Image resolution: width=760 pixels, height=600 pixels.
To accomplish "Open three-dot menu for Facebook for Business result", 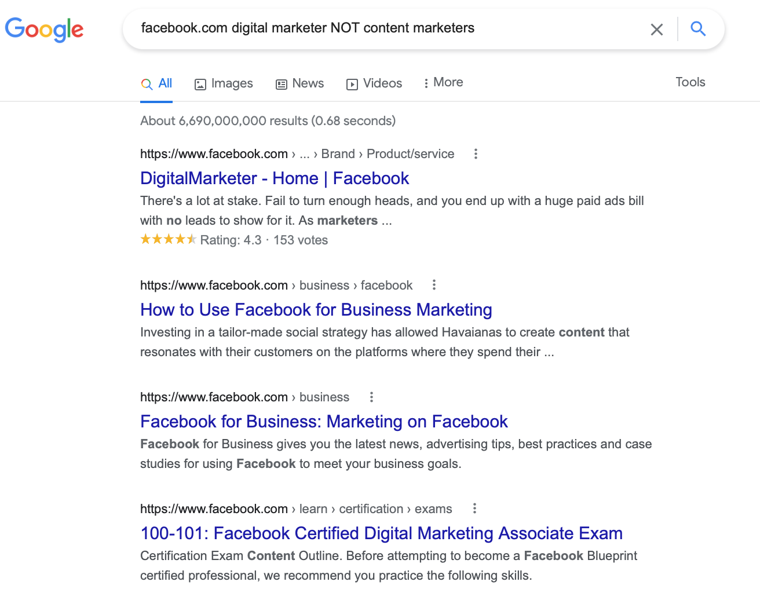I will pyautogui.click(x=371, y=397).
